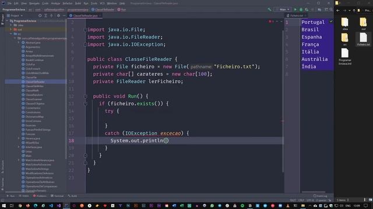Open the Event Log button

click(320, 196)
